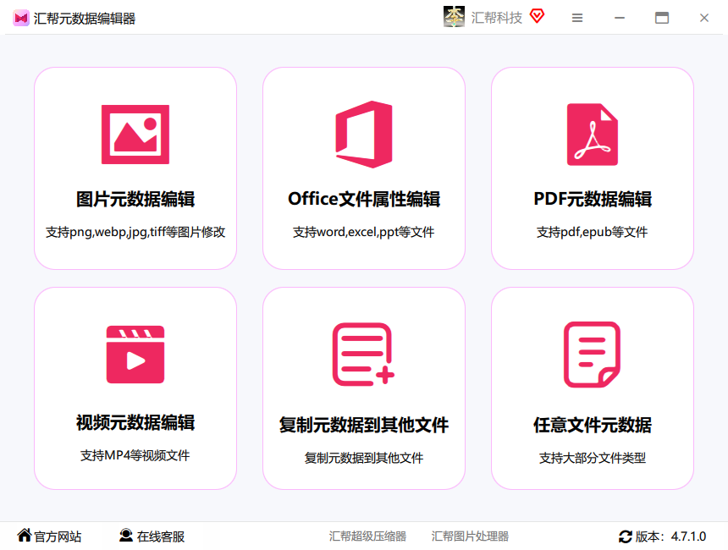Click the 汇帮元数据编辑器 window title
The image size is (728, 550).
click(x=85, y=19)
